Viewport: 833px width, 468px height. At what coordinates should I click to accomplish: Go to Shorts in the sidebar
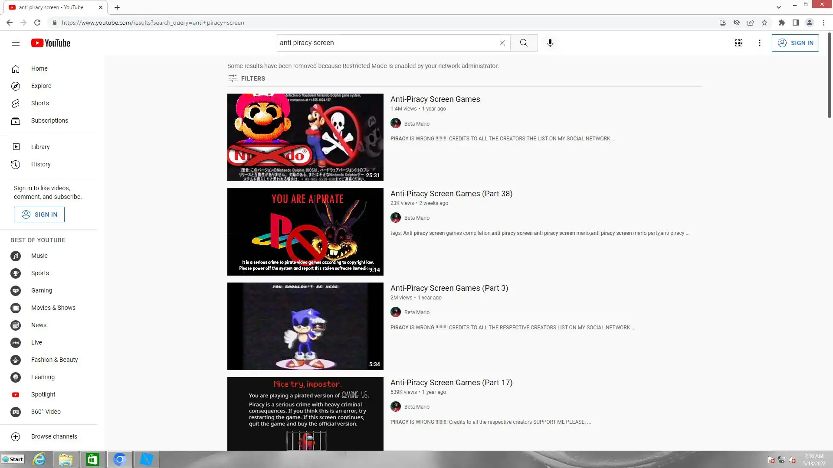point(40,103)
